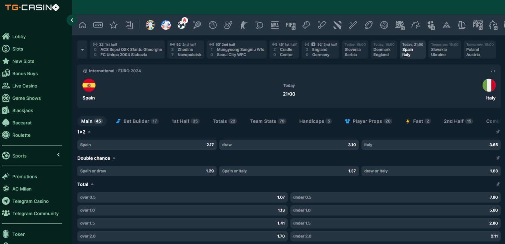Select the EURO 2024 trophy icon
505x244 pixels.
150,25
